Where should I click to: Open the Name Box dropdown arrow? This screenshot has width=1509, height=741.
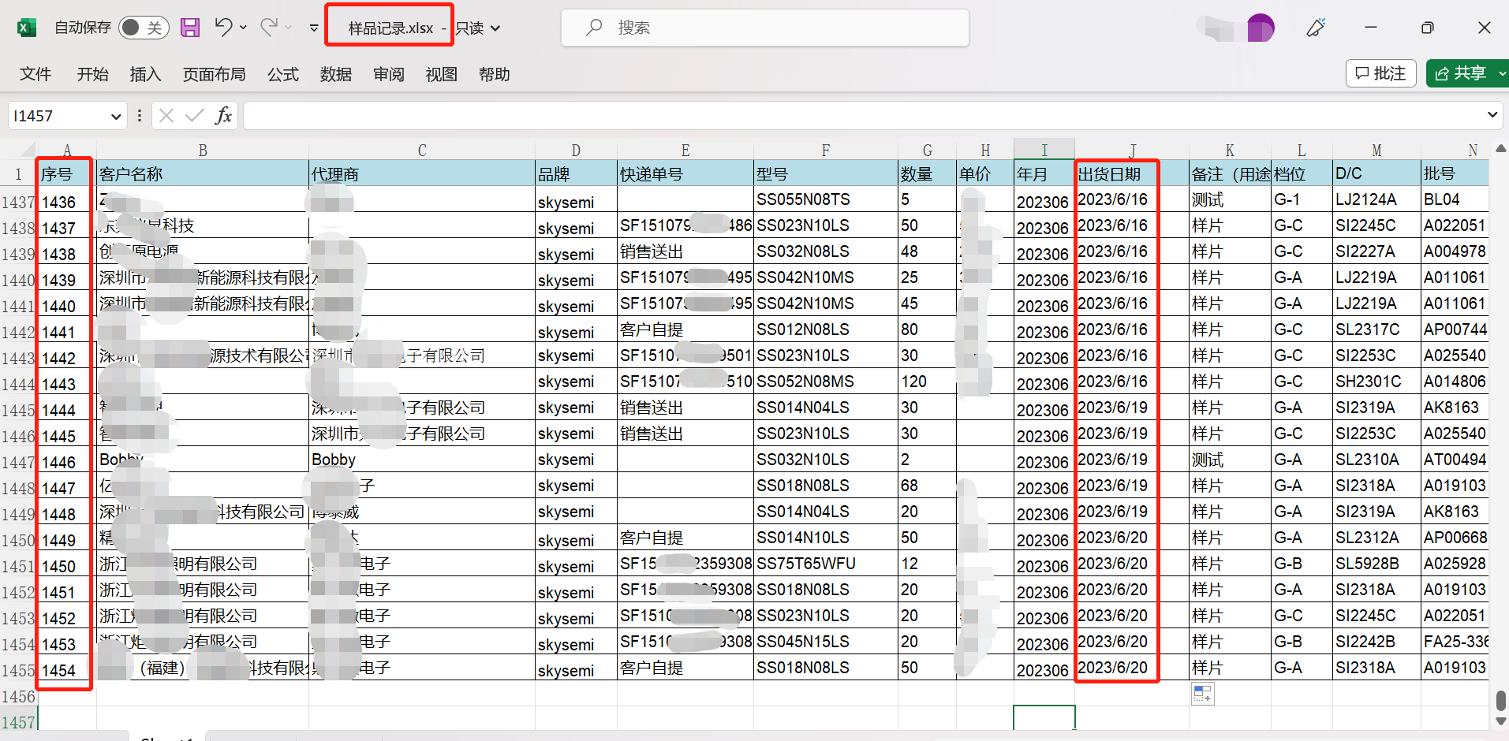(x=116, y=117)
